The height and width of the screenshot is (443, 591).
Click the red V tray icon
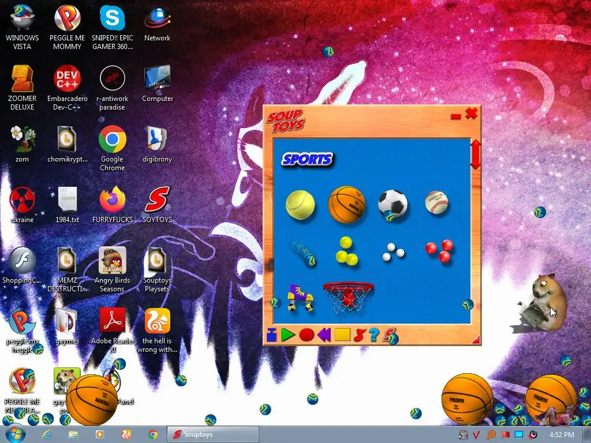tap(476, 434)
